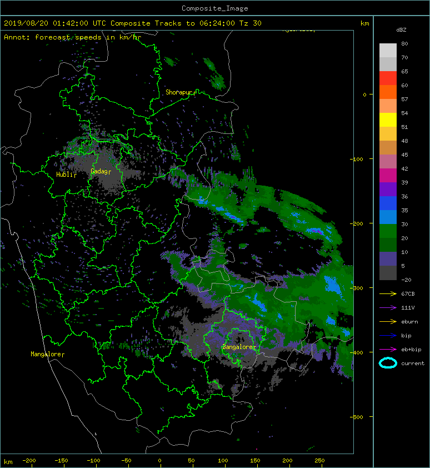This screenshot has height=468, width=430.
Task: Select the dark gray -20 to 5 swatch
Action: [x=388, y=272]
